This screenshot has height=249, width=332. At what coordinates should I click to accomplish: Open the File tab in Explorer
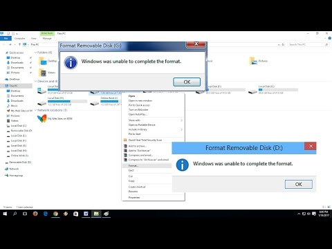pos(6,38)
